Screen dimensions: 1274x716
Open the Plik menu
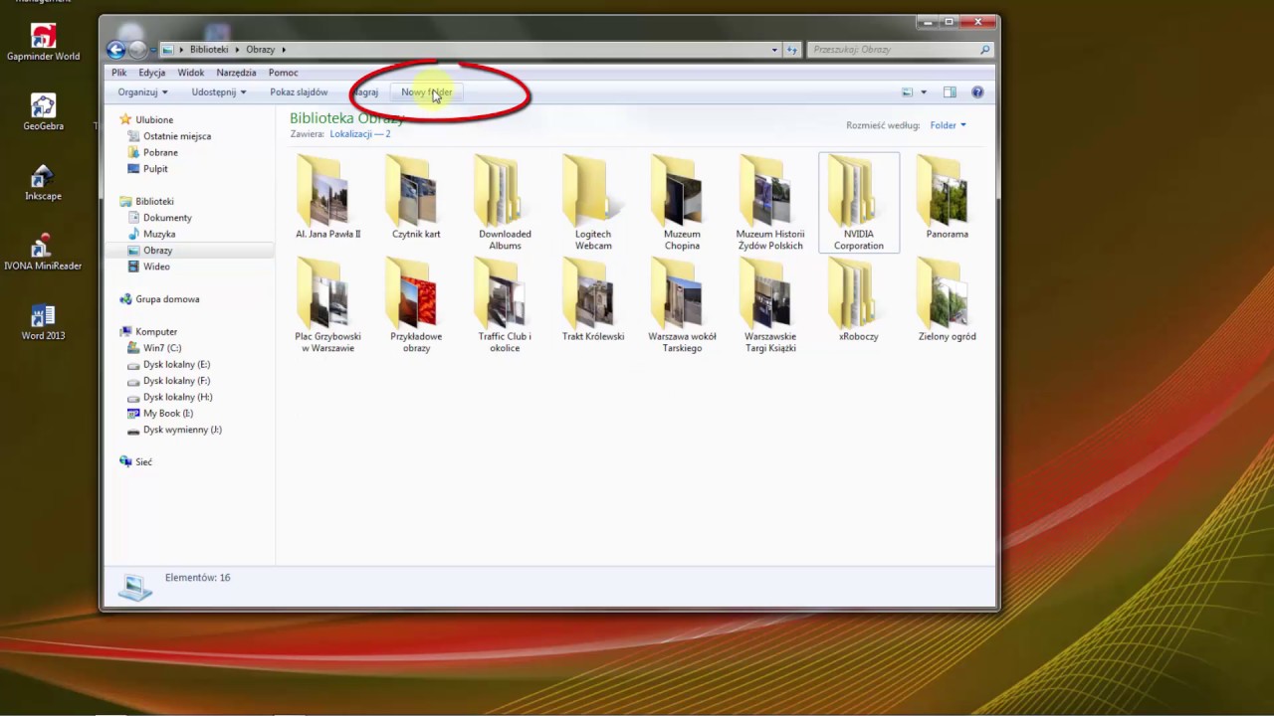point(119,73)
